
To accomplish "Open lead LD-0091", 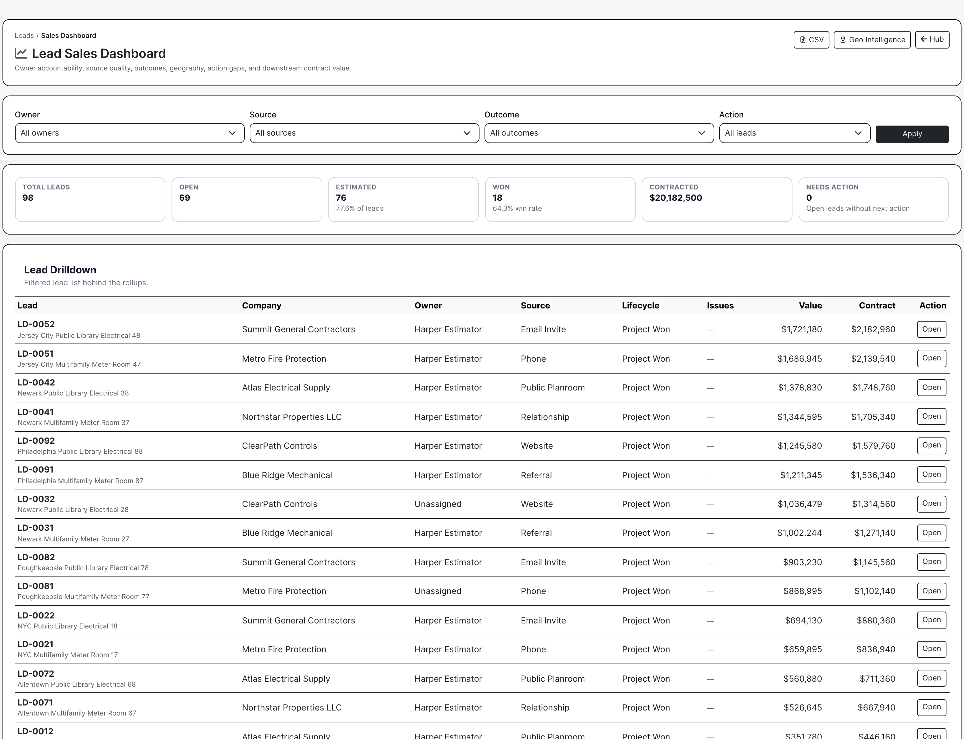I will (931, 475).
